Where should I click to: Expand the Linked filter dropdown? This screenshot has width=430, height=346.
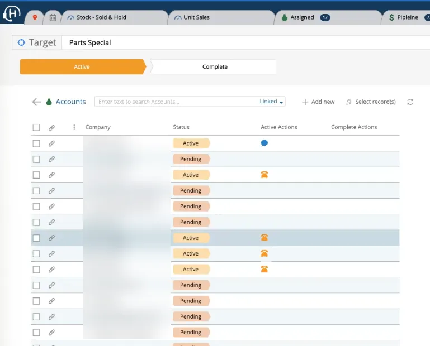(272, 102)
